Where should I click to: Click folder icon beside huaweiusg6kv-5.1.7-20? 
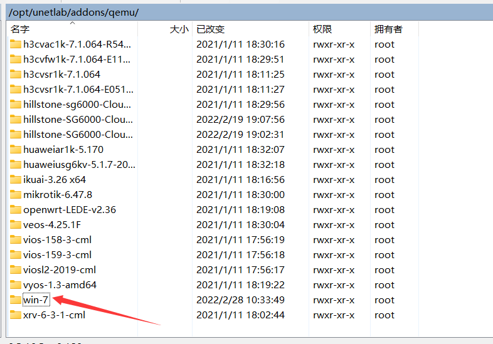click(x=16, y=165)
